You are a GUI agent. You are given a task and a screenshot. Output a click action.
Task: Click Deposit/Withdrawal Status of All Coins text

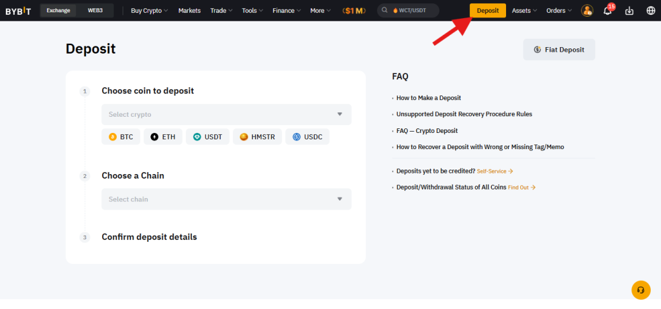[x=451, y=188]
